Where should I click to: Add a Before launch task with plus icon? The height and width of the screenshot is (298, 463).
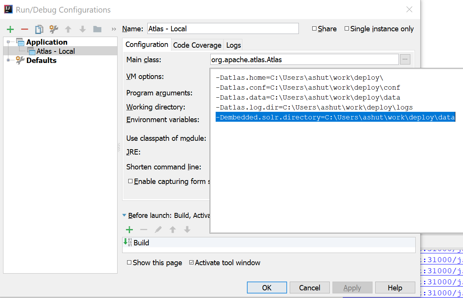129,230
